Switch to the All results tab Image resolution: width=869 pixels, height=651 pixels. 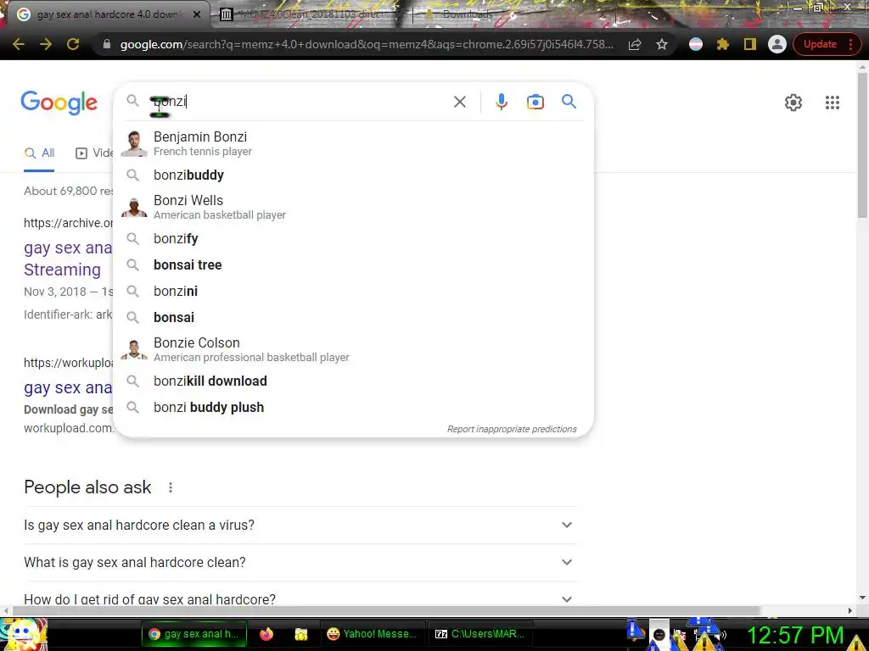point(39,153)
